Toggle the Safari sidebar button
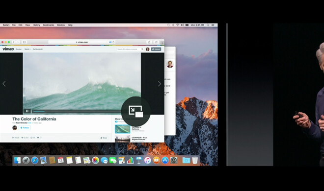Viewport: 324px width, 191px height. 24,42
